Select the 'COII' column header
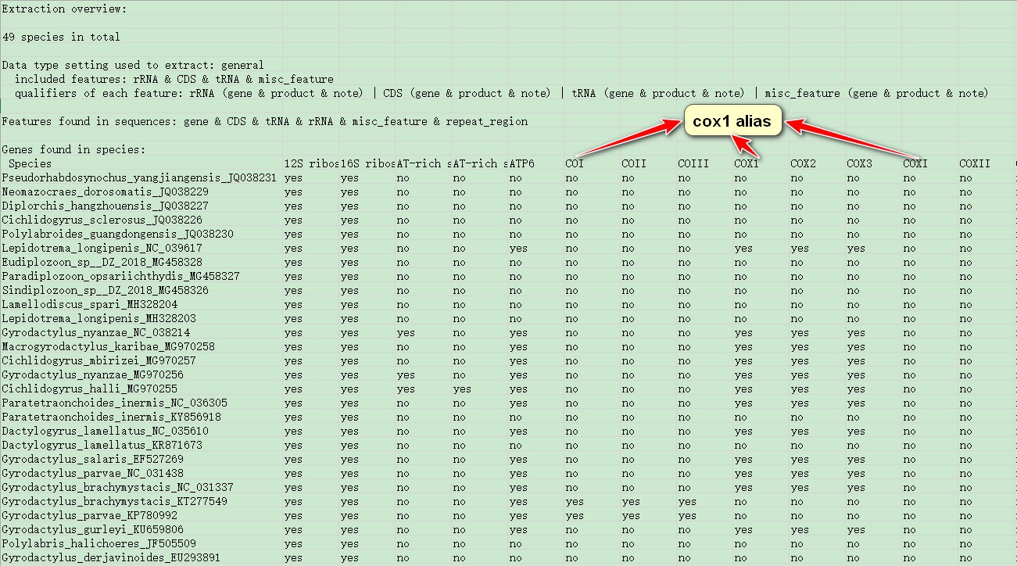This screenshot has height=566, width=1017. coord(634,164)
